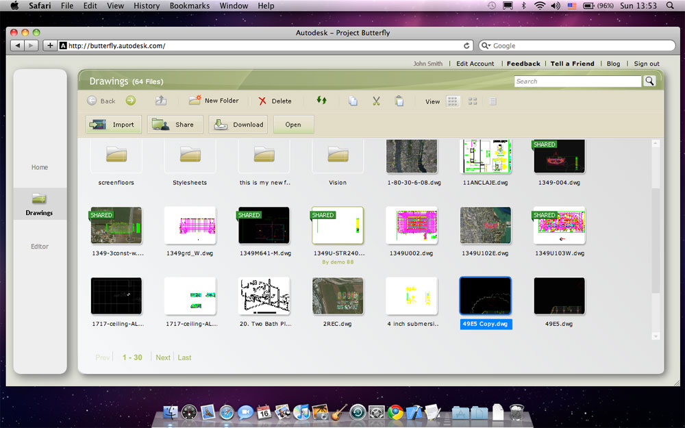Click Safari add bookmark plus button
Screen dimensions: 685x428
coord(50,45)
